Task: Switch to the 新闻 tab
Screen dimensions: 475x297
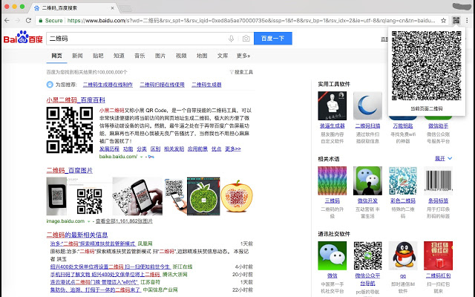Action: [77, 56]
